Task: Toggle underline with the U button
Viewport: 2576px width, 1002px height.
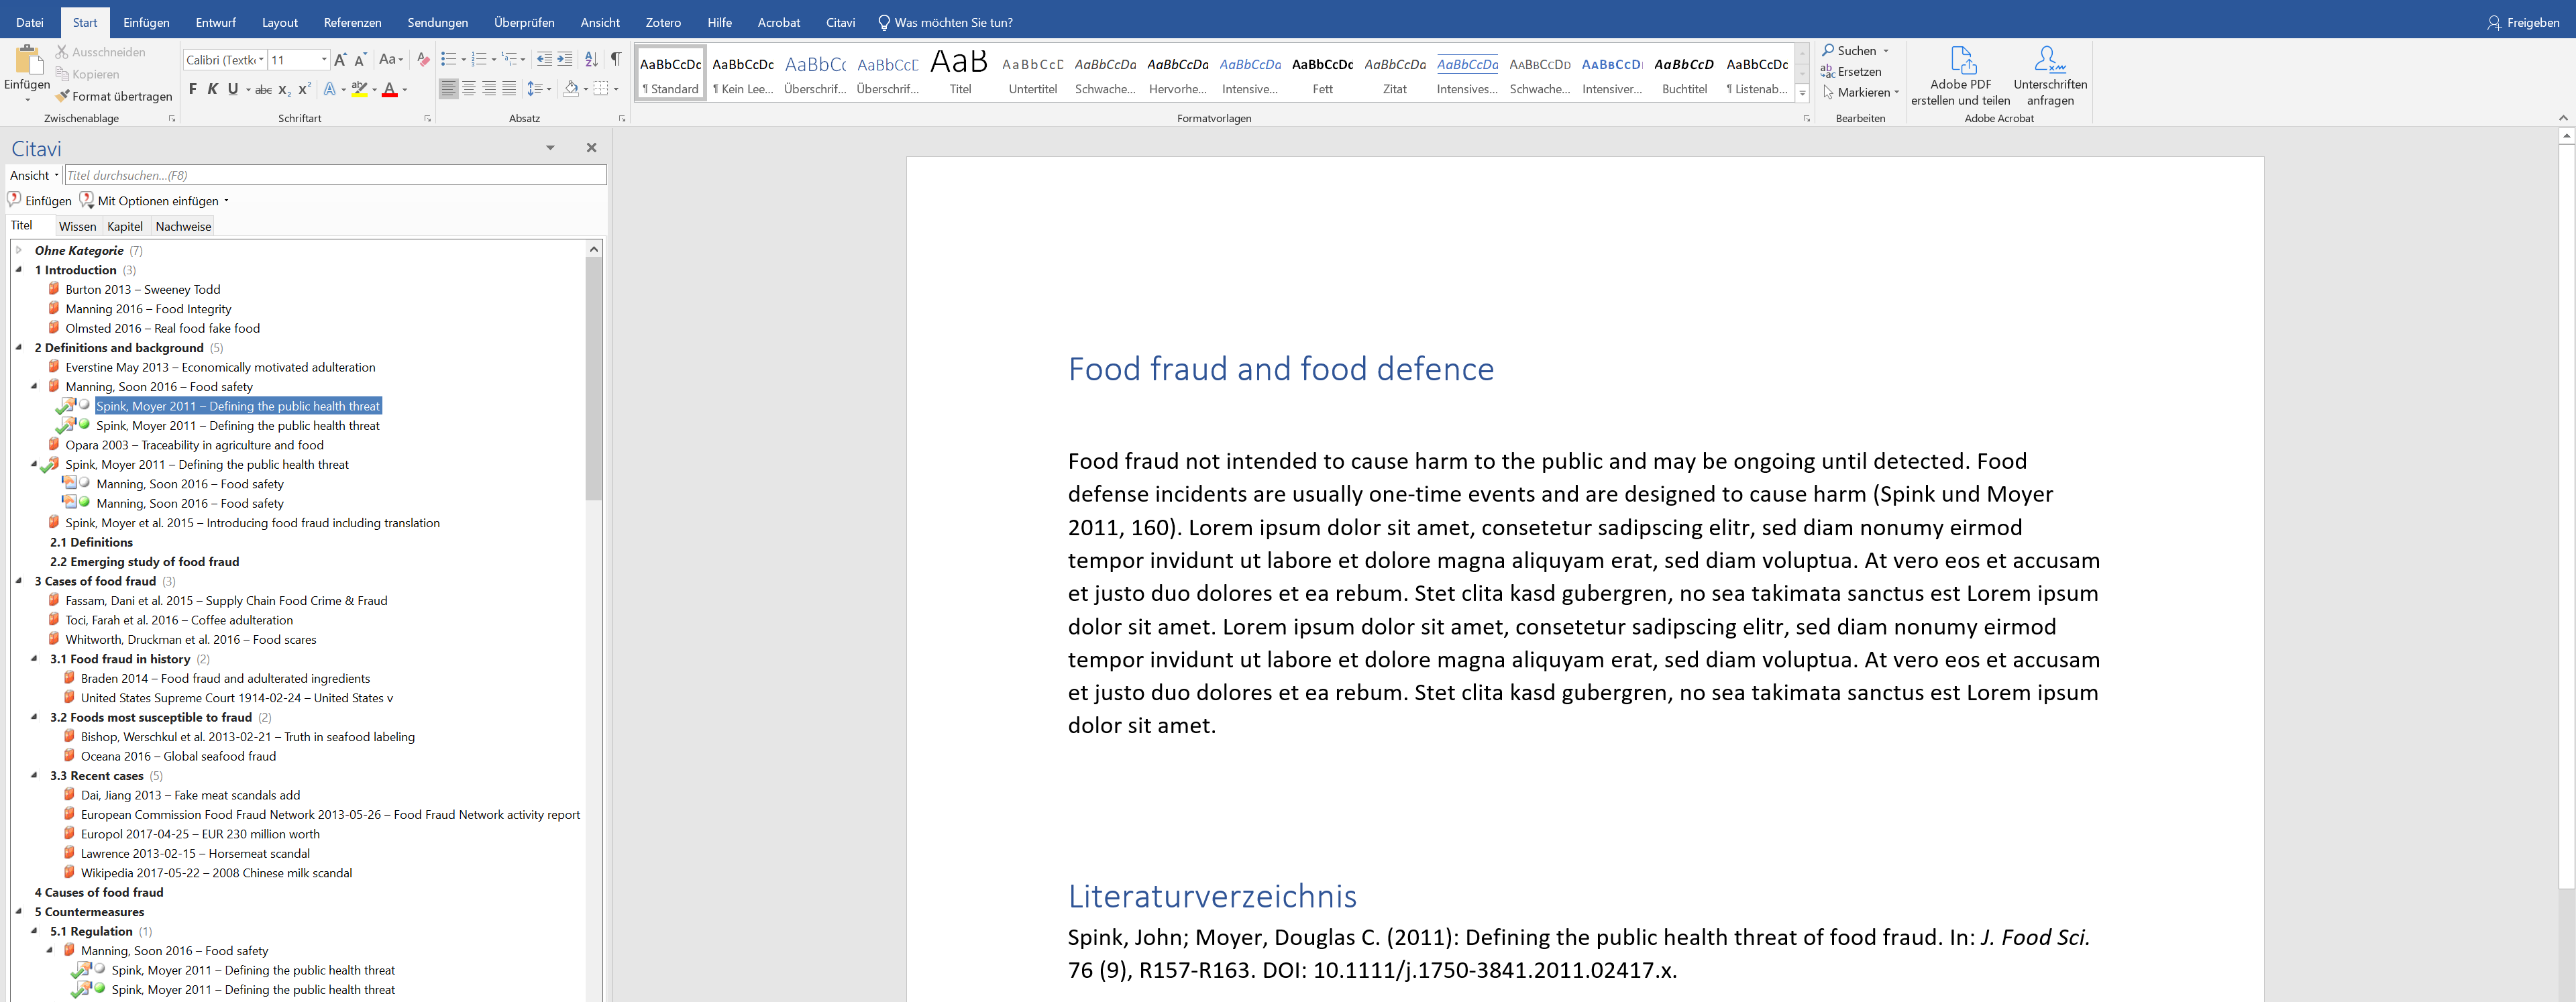Action: point(233,89)
